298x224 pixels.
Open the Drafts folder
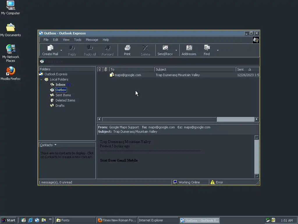60,106
